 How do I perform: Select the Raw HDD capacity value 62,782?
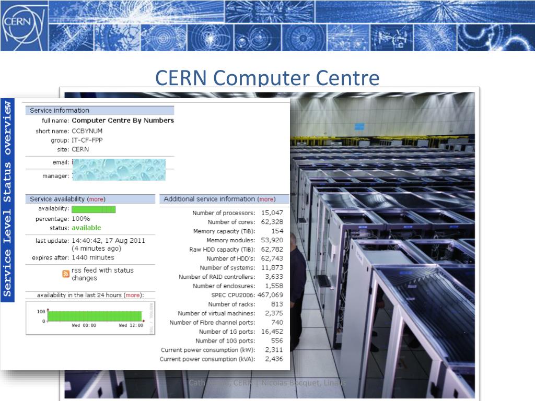click(x=272, y=250)
